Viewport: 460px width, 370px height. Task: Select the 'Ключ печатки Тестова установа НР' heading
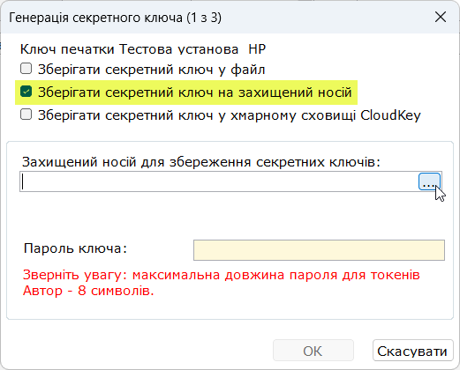click(143, 49)
